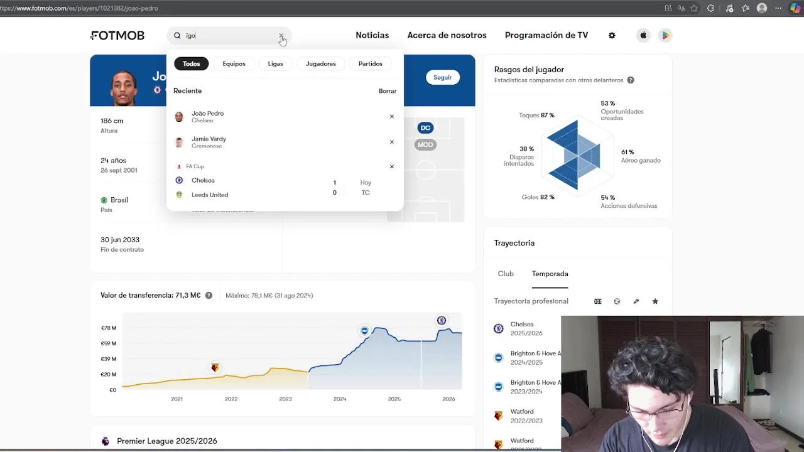Click the search magnifier icon
The height and width of the screenshot is (452, 804).
[177, 36]
